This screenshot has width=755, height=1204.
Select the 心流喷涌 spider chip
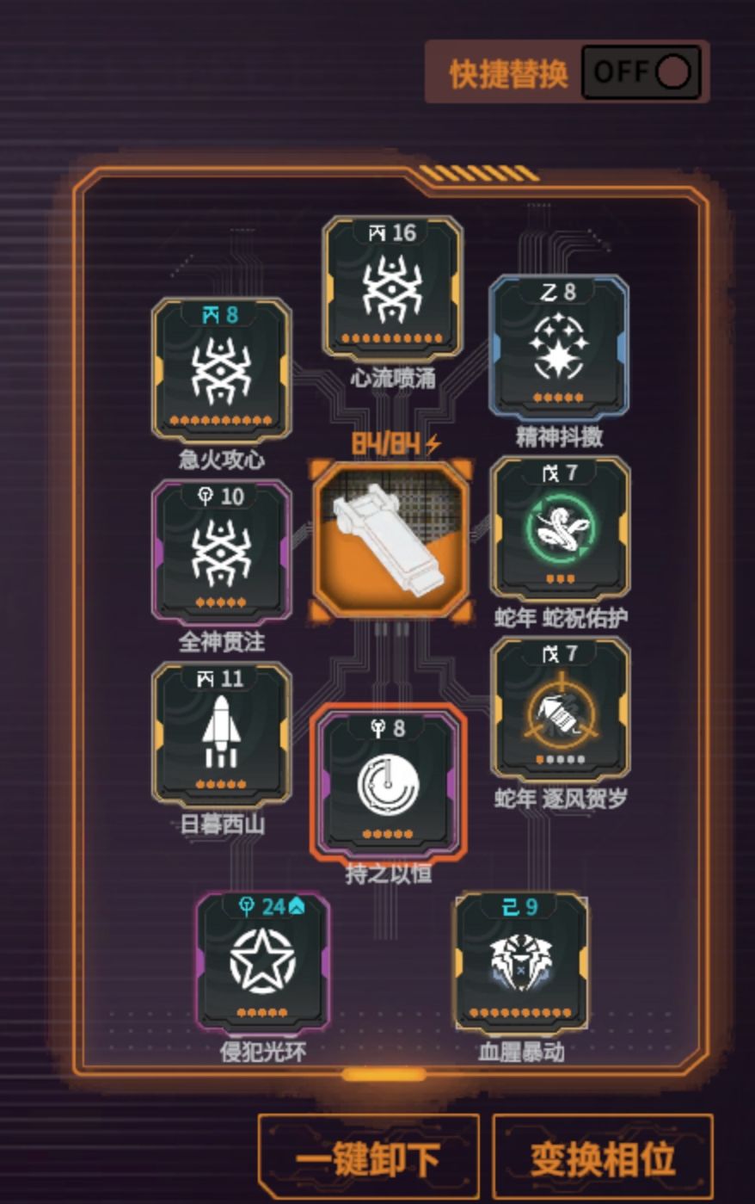392,288
